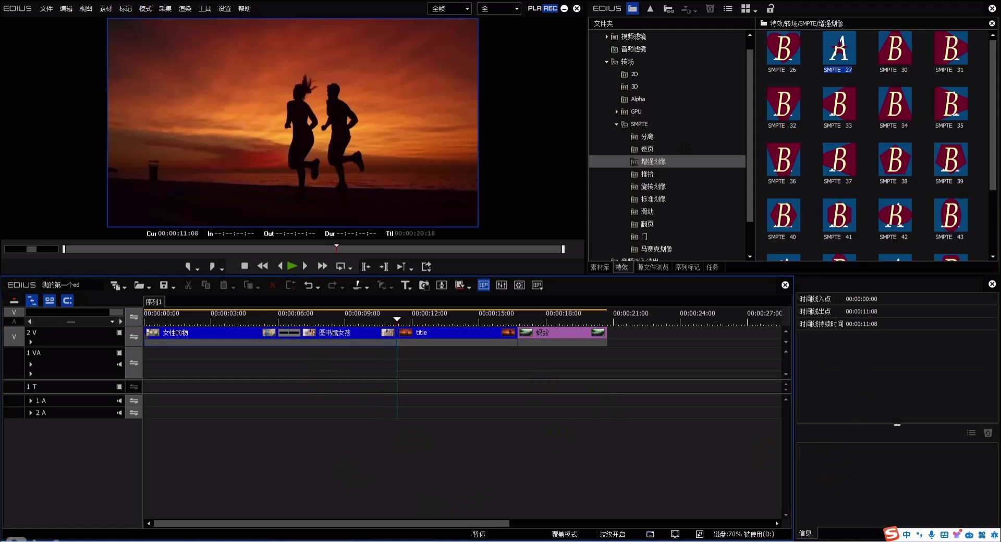Click the export icon in player controls
1001x542 pixels.
(x=426, y=266)
